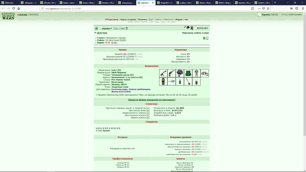
Task: Open the БАЗА submenu link
Action: pyautogui.click(x=137, y=22)
